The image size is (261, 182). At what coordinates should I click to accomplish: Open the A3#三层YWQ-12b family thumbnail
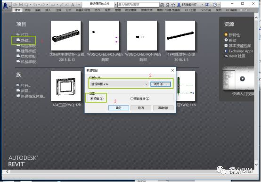coord(66,86)
